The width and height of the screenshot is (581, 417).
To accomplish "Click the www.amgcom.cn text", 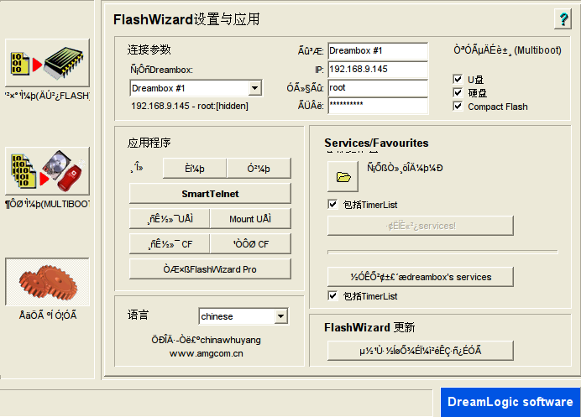I will tap(207, 354).
